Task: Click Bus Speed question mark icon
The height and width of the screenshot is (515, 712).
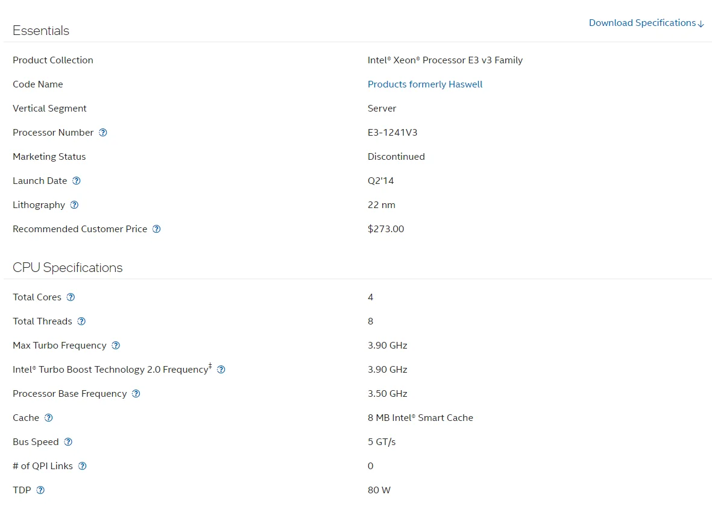Action: click(x=68, y=442)
